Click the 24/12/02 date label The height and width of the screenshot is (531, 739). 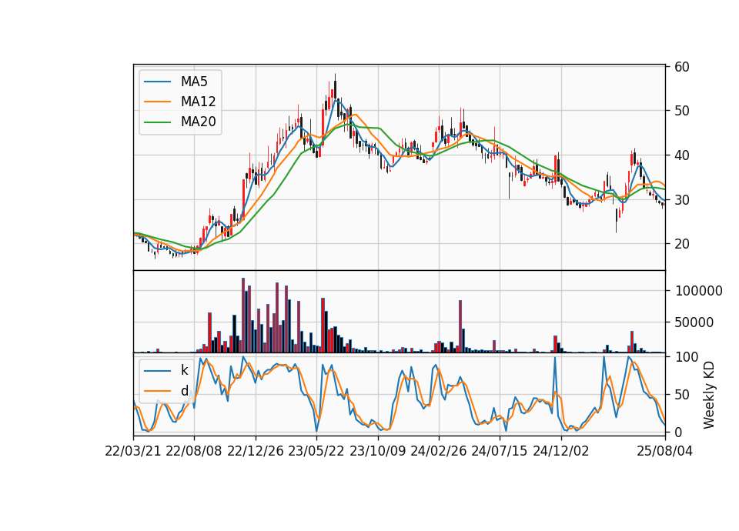[x=561, y=451]
